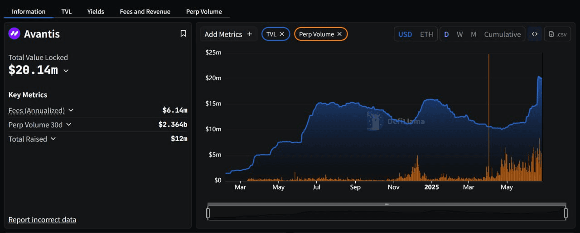
Task: Click the Key Metrics heading
Action: 28,95
